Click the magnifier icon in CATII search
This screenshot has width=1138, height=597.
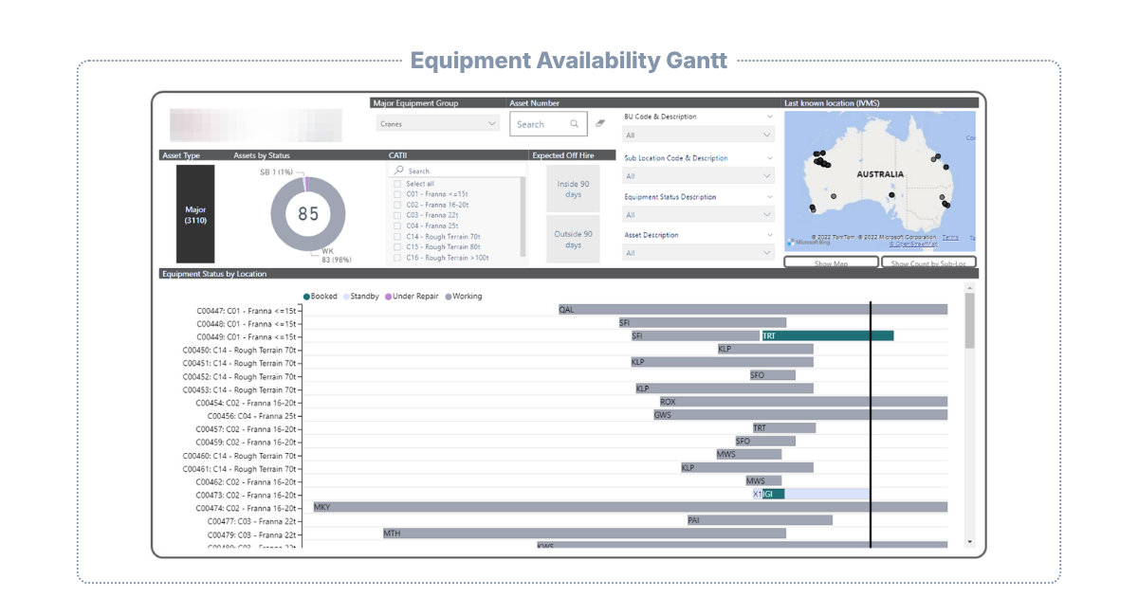(399, 171)
